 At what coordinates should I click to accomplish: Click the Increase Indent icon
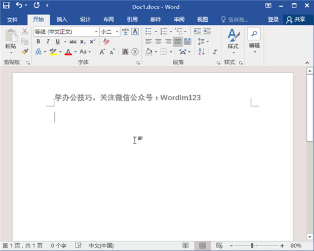click(207, 31)
